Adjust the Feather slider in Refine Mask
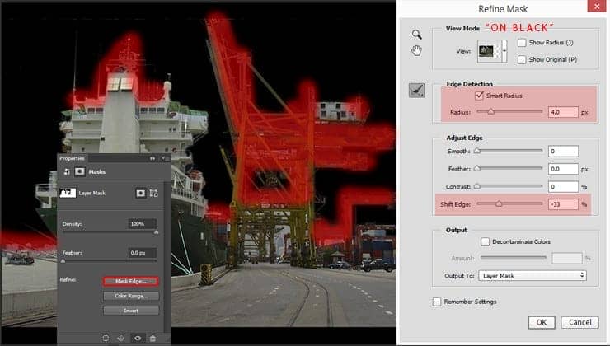This screenshot has width=610, height=346. 477,169
